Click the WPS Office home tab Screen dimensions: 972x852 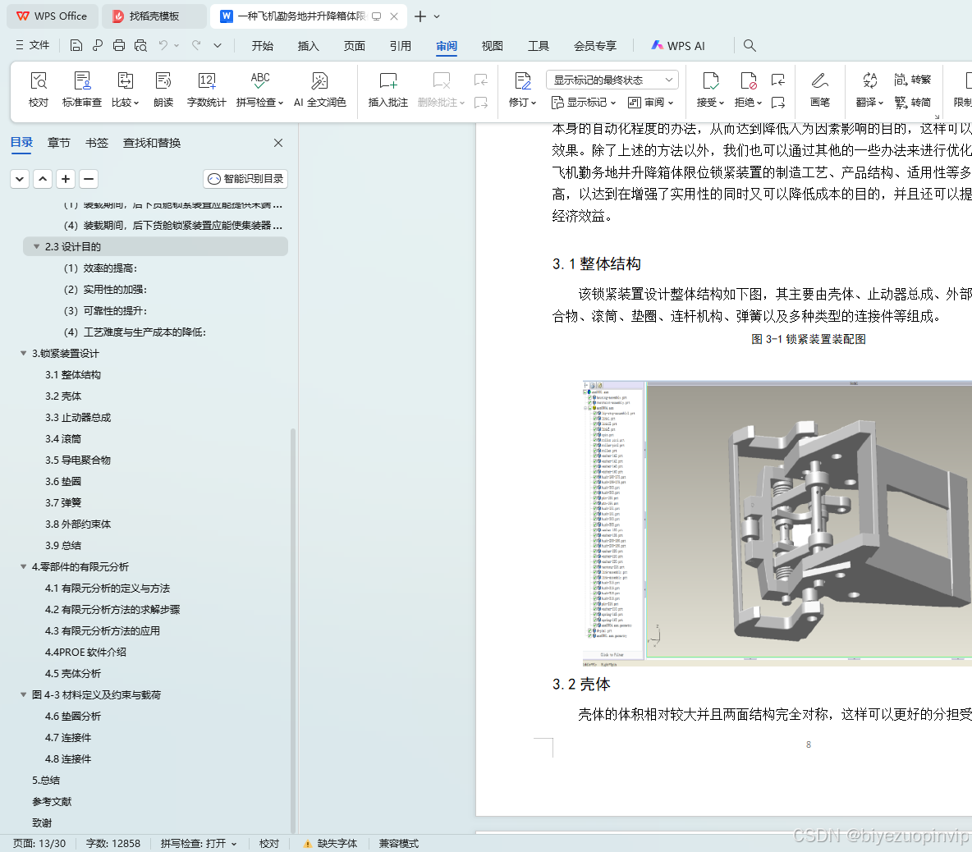coord(52,16)
